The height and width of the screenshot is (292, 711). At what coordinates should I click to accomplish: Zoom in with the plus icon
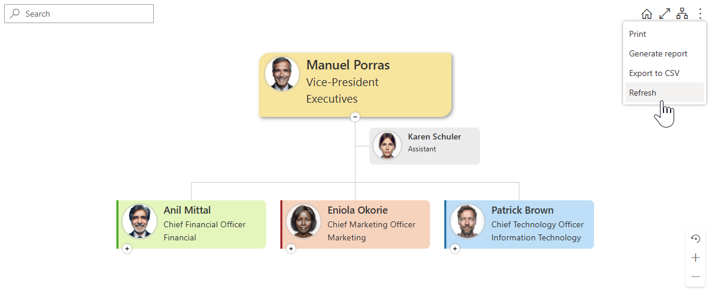coord(695,258)
